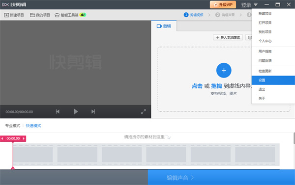Screen dimensions: 295x185
Task: Click the blue plus import button
Action: tap(224, 71)
